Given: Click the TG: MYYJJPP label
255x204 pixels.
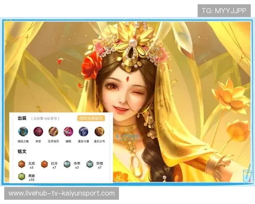Looking at the screenshot, I should 224,11.
